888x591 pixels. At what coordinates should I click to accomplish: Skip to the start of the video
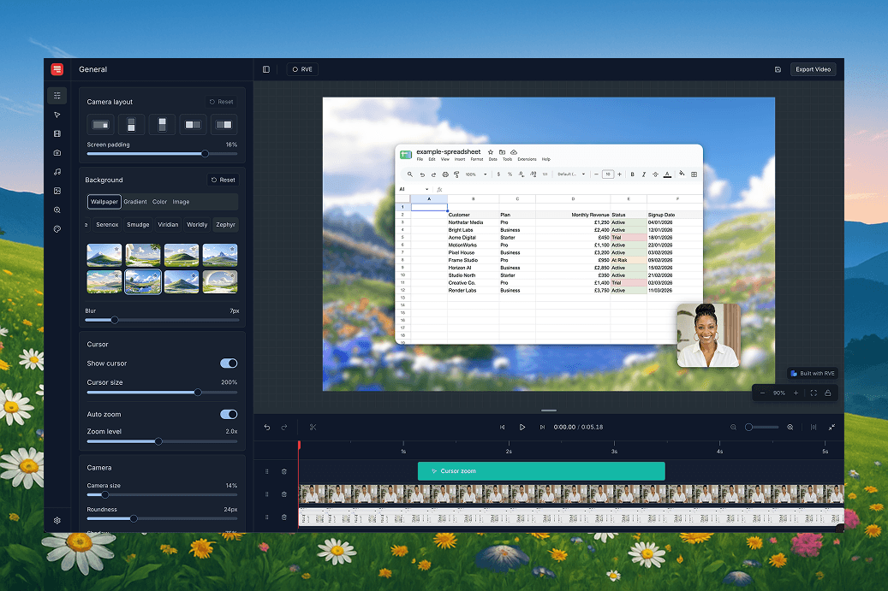(x=503, y=428)
